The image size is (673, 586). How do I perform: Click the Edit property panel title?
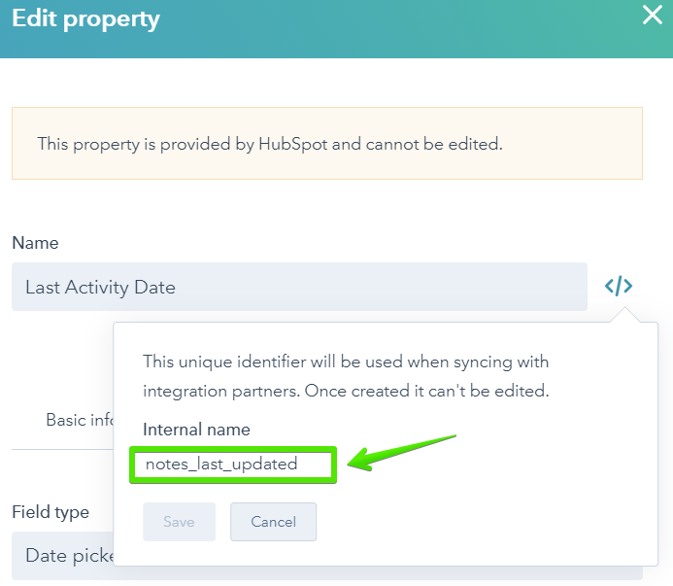tap(85, 18)
